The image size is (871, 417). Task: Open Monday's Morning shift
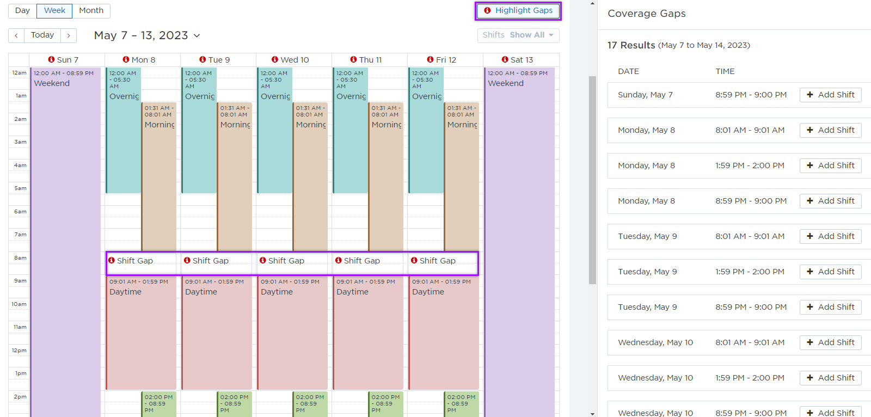(x=159, y=177)
